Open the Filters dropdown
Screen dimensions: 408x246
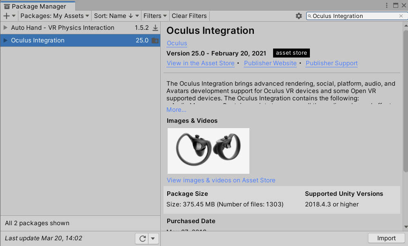point(155,16)
